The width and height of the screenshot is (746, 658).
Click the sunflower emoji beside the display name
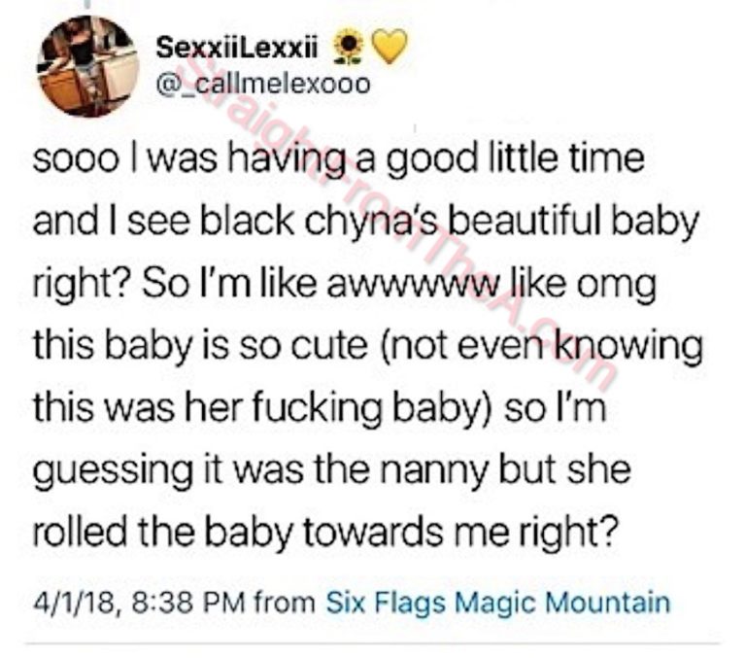[x=348, y=45]
